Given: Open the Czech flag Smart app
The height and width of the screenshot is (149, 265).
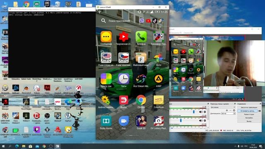Looking at the screenshot, I should click(123, 58).
